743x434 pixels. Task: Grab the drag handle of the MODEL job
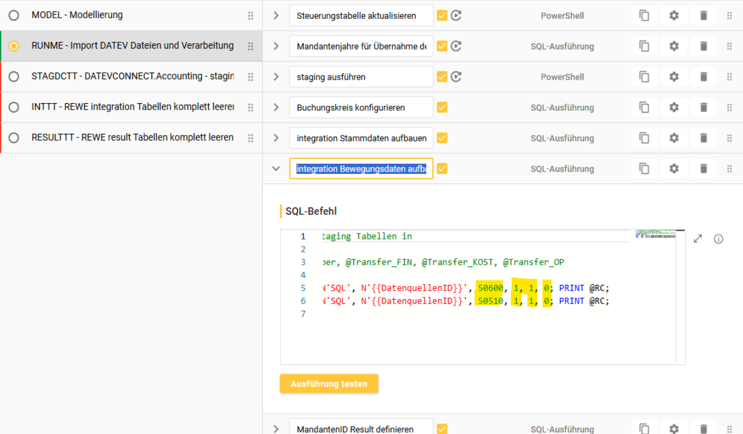pos(251,16)
